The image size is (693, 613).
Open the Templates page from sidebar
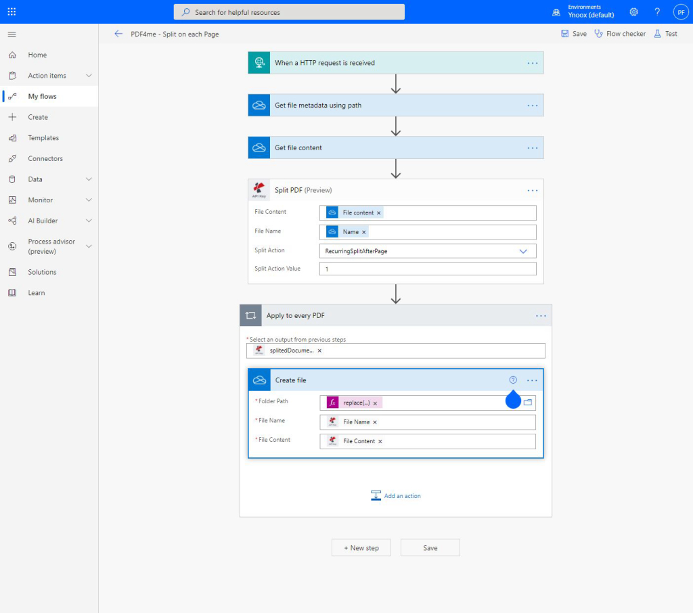(x=43, y=138)
